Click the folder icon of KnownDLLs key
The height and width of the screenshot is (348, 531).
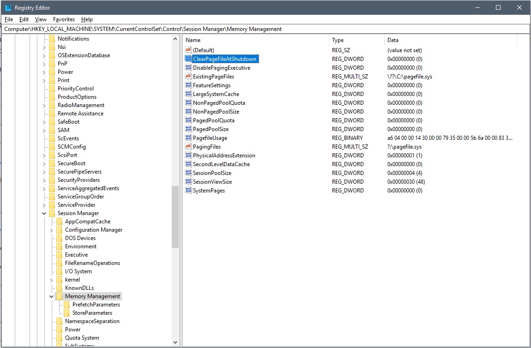[59, 288]
